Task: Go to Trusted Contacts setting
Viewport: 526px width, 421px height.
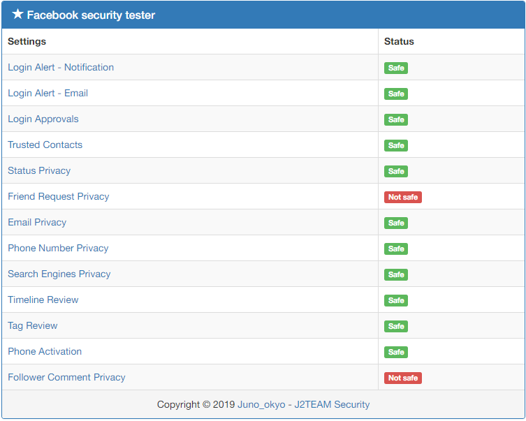Action: (x=45, y=145)
